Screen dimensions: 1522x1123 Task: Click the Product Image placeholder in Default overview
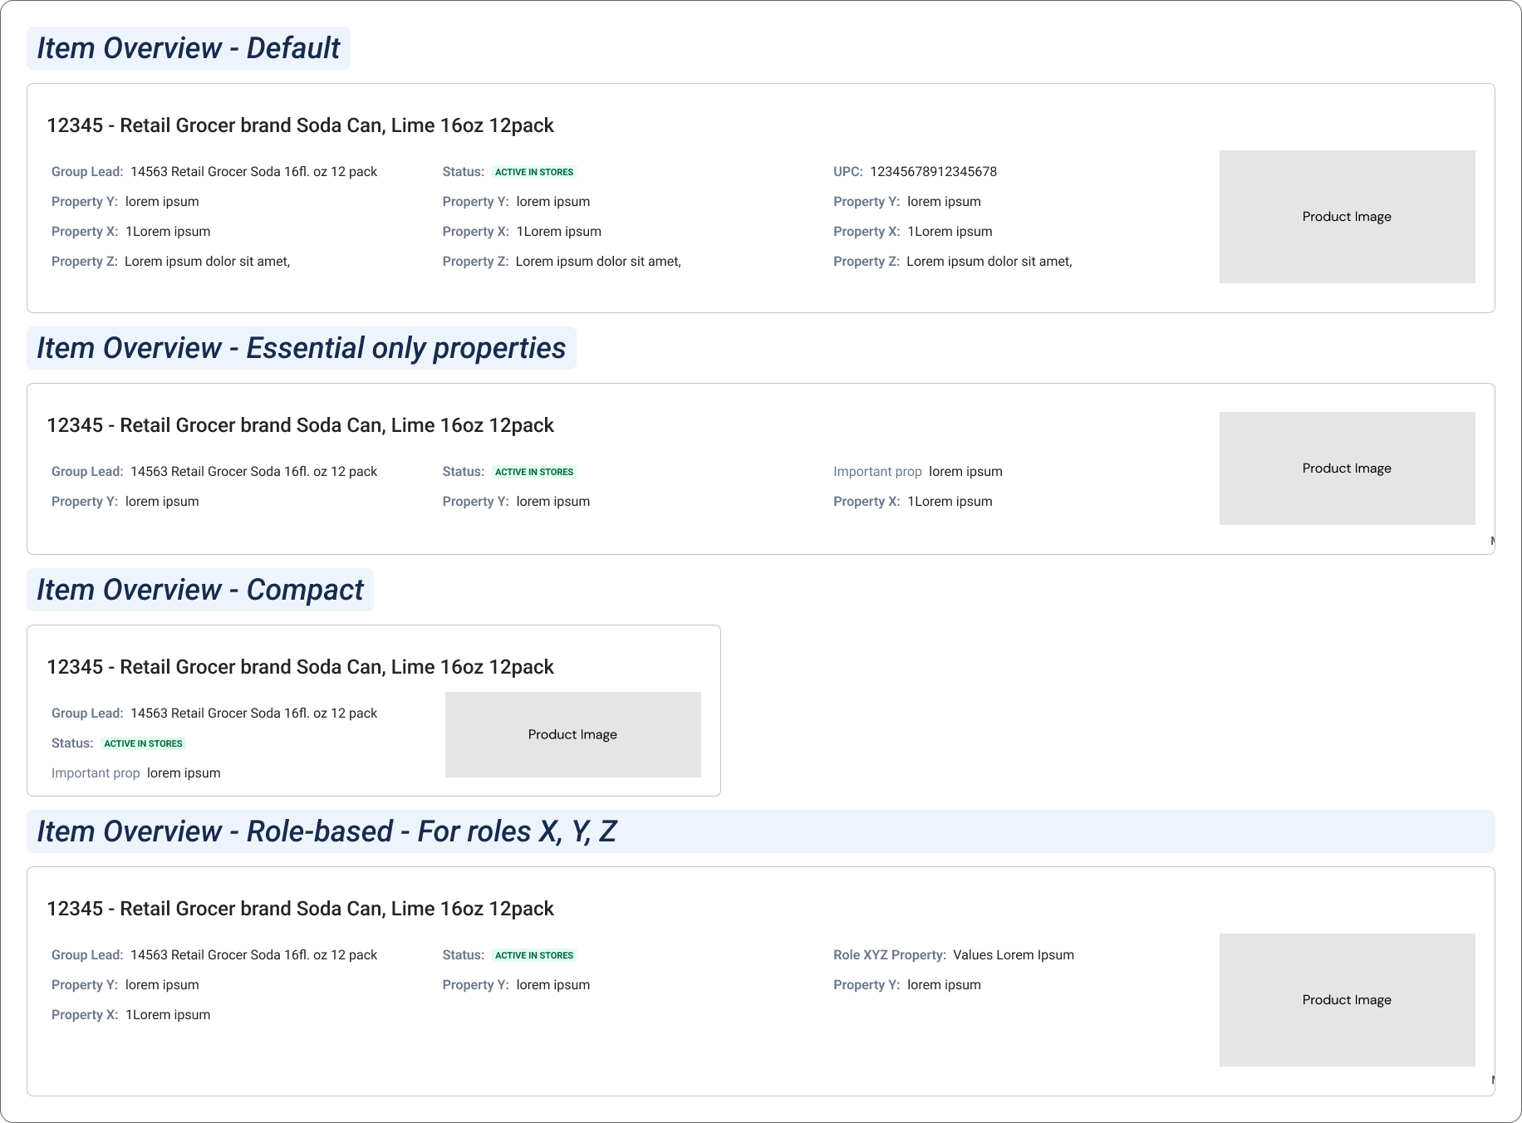1347,217
